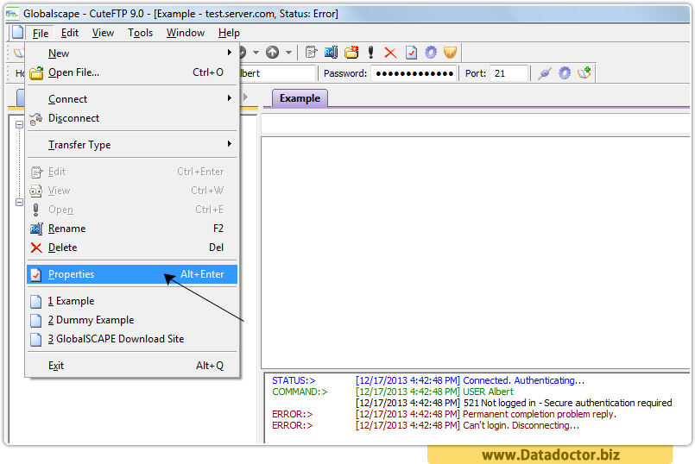Screen dimensions: 695x464
Task: Open recent site 3 GlobalSCAPE Download Site
Action: coord(132,339)
